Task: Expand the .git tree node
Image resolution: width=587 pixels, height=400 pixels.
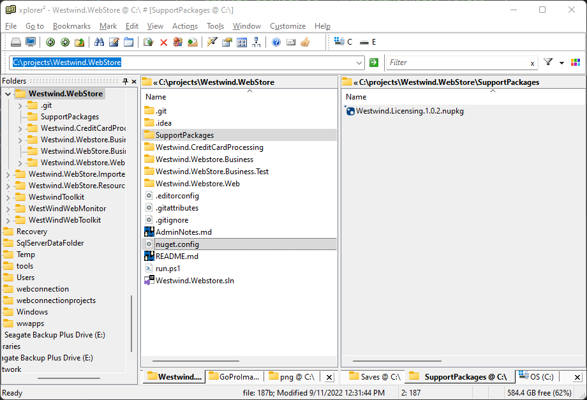Action: pyautogui.click(x=20, y=106)
